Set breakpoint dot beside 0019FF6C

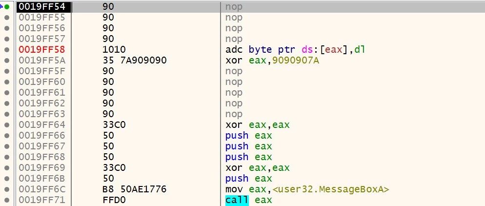point(7,189)
